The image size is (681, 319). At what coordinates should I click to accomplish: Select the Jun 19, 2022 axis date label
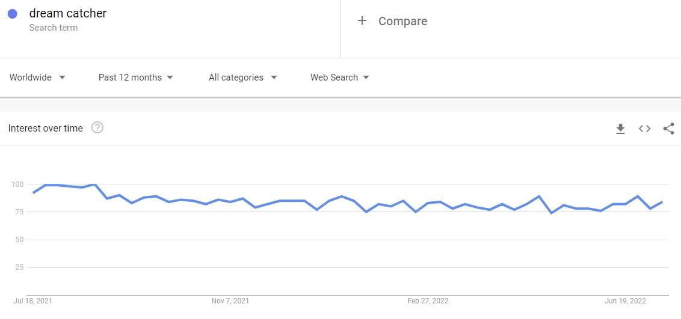626,301
